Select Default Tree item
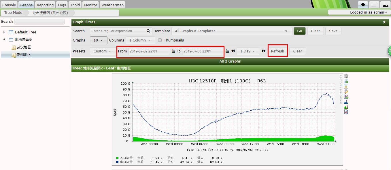 tap(26, 32)
